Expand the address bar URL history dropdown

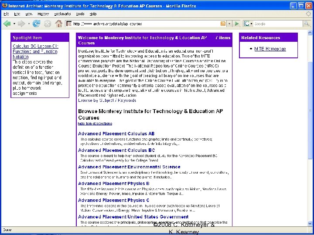tap(229, 24)
